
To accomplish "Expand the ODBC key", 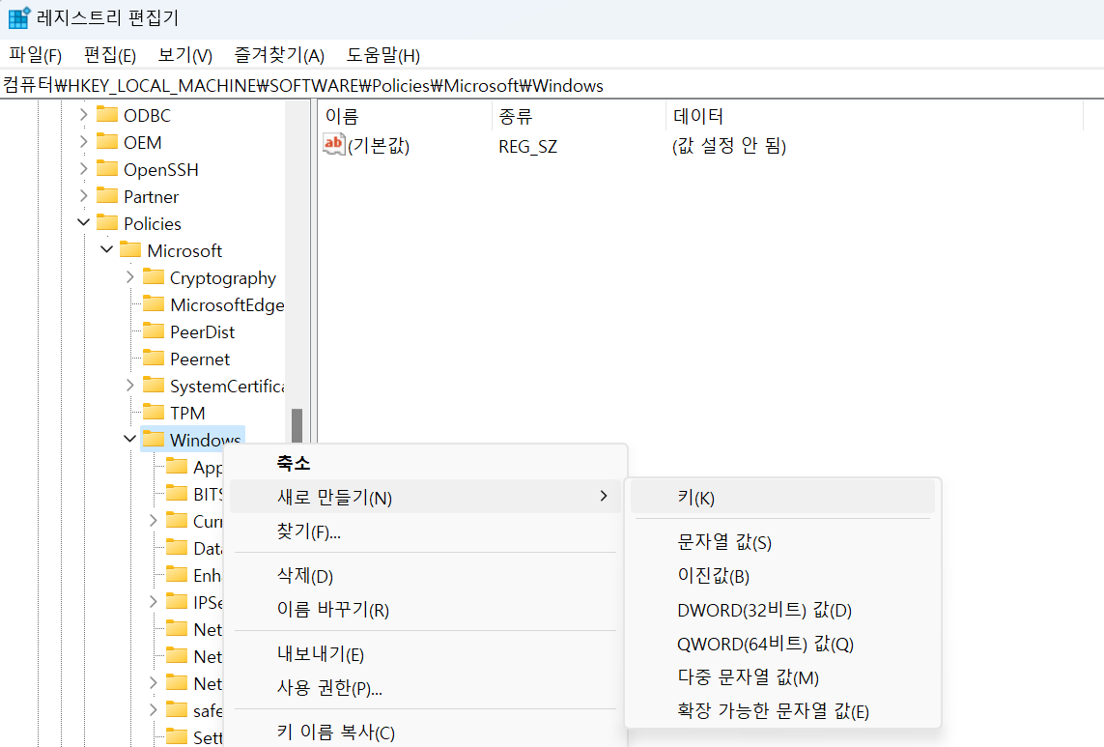I will click(x=84, y=114).
